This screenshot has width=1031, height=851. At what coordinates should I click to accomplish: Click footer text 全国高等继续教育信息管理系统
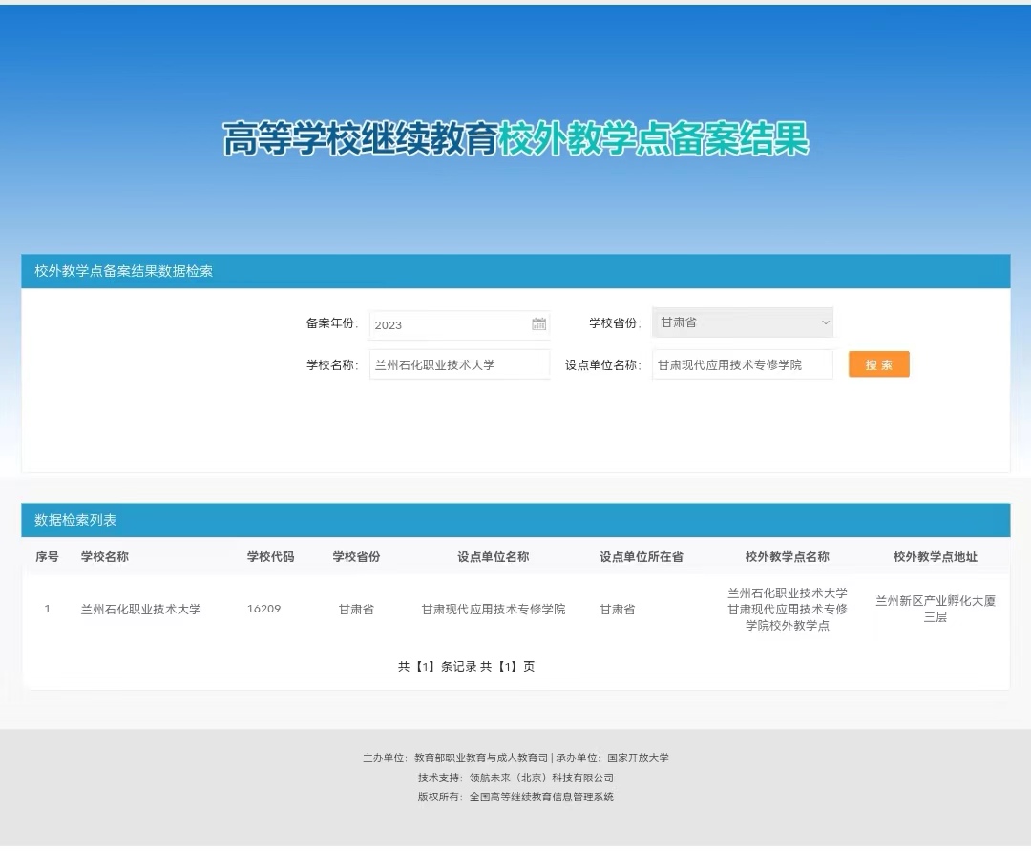click(x=541, y=797)
